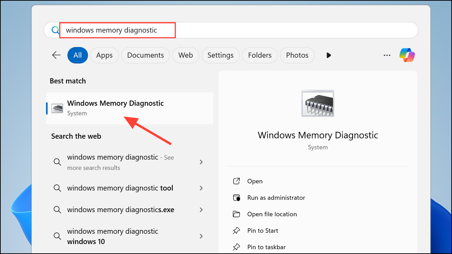Image resolution: width=452 pixels, height=254 pixels.
Task: Choose Pin to taskbar
Action: (267, 247)
